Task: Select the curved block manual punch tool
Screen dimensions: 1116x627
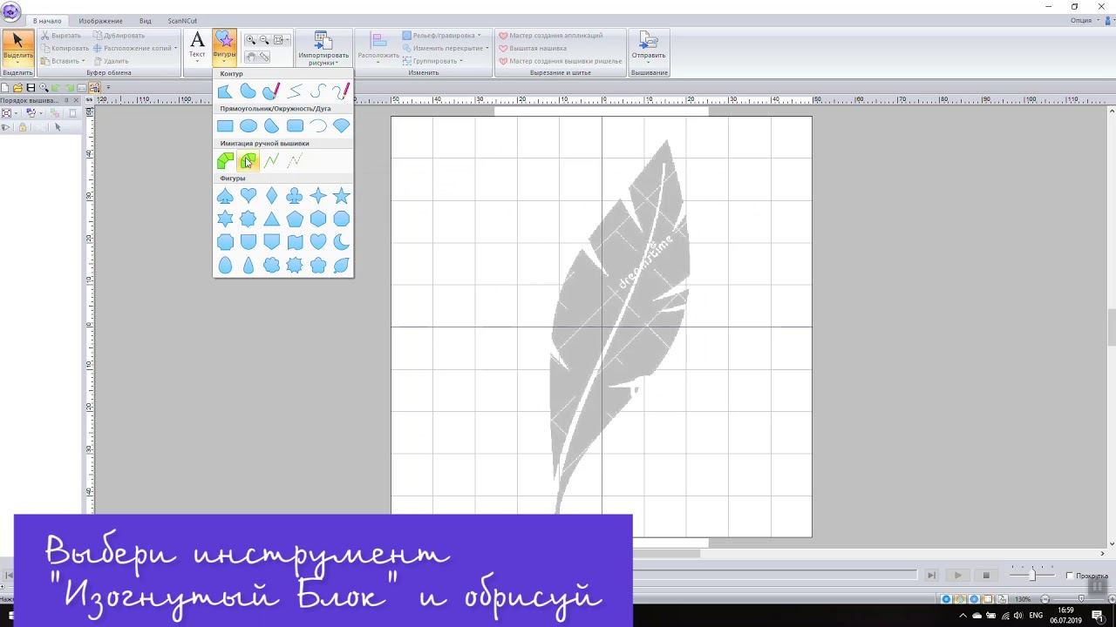Action: (248, 160)
